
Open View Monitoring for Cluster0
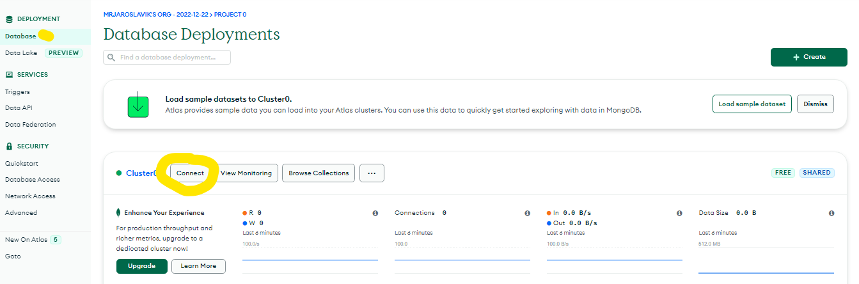[246, 173]
